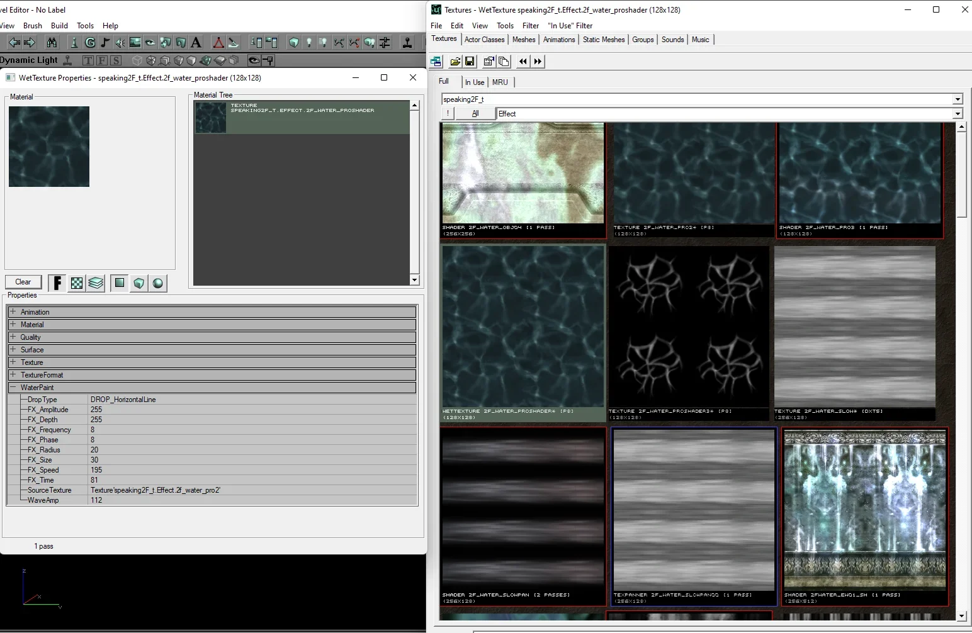Viewport: 972px width, 633px height.
Task: Click the sliders options toolbar icon
Action: tap(385, 42)
